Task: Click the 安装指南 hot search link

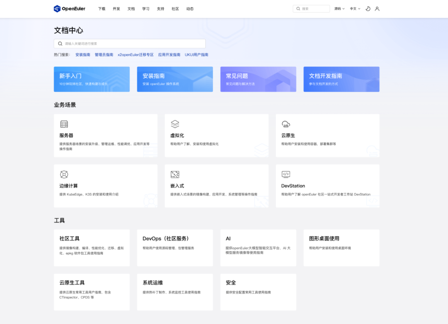Action: point(83,55)
